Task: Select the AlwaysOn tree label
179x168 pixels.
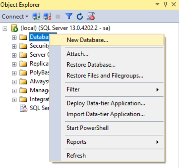Action: tap(39, 81)
